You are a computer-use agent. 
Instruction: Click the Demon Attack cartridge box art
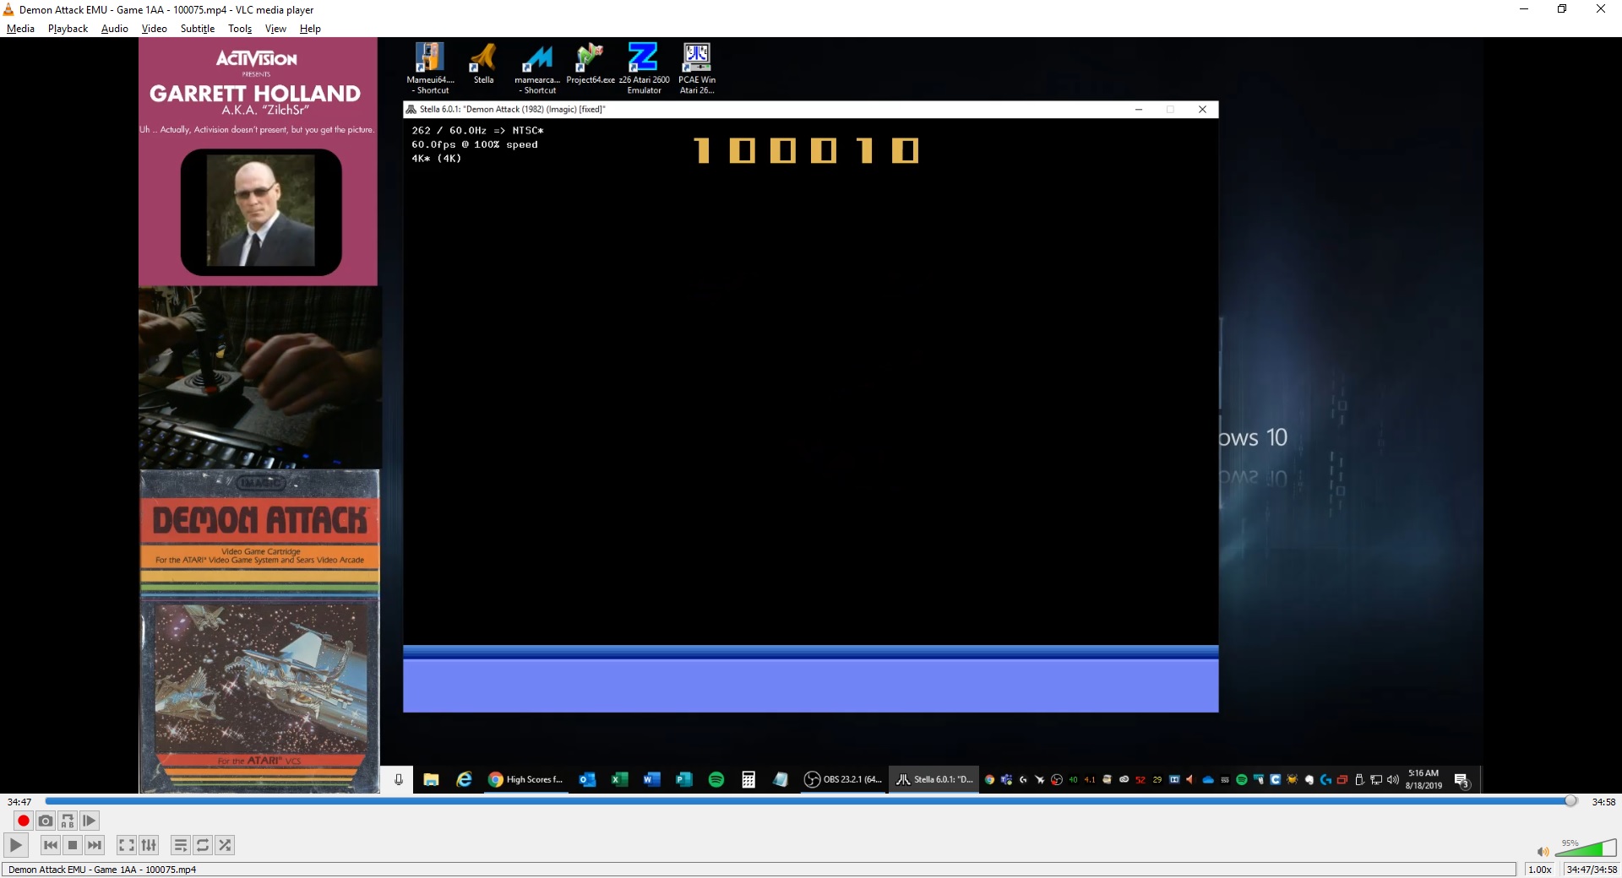click(259, 631)
